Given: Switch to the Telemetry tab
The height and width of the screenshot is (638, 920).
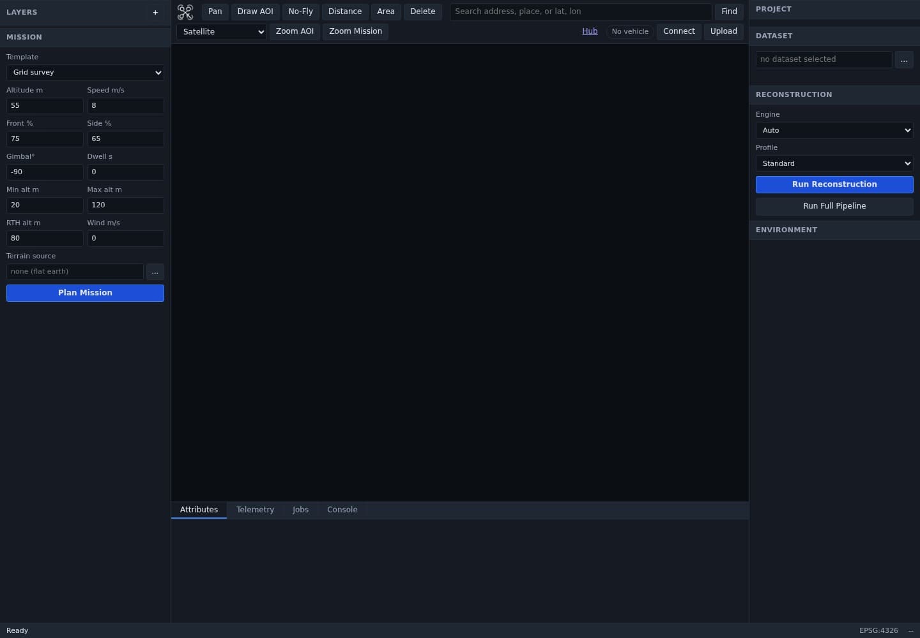Looking at the screenshot, I should (255, 510).
